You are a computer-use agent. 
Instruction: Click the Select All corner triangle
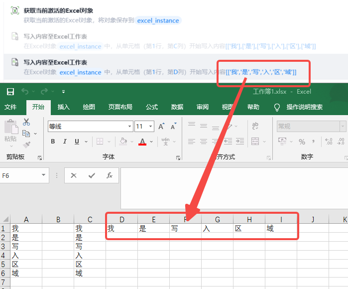(5, 219)
